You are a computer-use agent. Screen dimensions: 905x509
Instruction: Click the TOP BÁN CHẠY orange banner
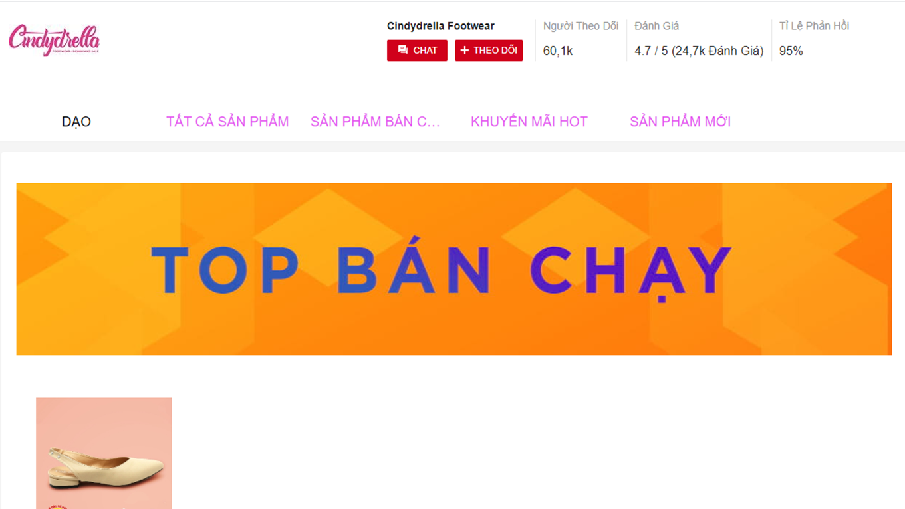click(454, 269)
